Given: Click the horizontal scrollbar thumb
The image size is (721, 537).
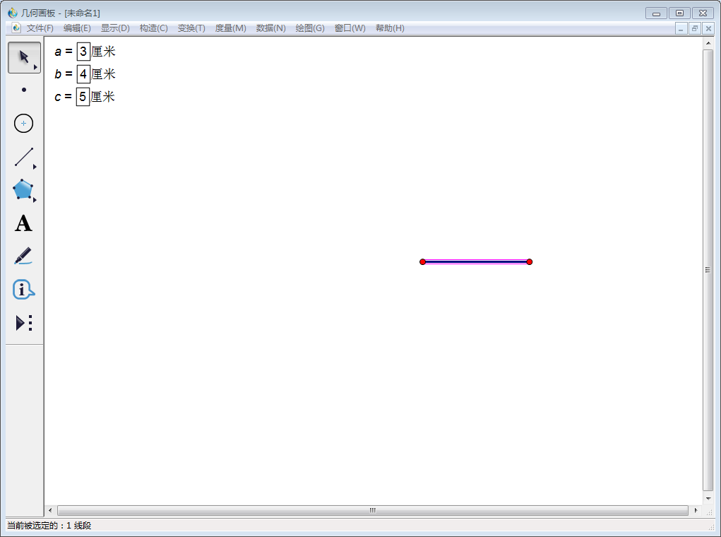Looking at the screenshot, I should pos(372,510).
